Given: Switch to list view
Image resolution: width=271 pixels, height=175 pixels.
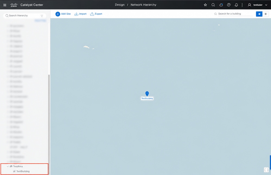Looking at the screenshot, I should [x=266, y=14].
